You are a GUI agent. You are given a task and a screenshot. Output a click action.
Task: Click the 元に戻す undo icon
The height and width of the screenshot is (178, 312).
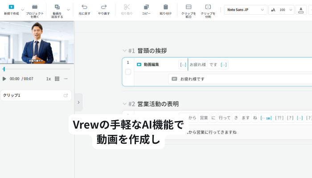pos(84,7)
